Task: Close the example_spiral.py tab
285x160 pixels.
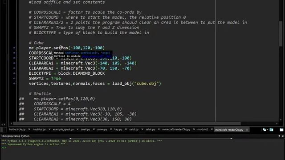Action: (77, 129)
